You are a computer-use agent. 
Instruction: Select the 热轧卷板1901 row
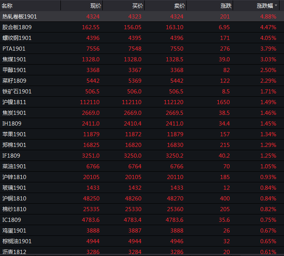pyautogui.click(x=19, y=16)
